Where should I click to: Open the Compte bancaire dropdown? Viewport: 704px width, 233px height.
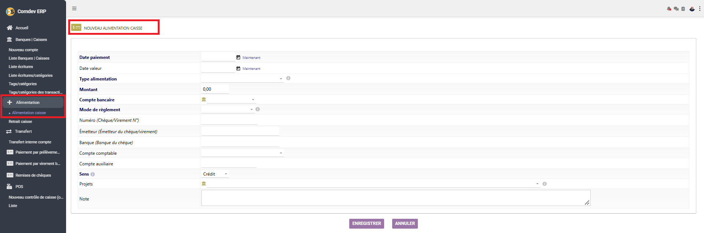click(x=231, y=99)
